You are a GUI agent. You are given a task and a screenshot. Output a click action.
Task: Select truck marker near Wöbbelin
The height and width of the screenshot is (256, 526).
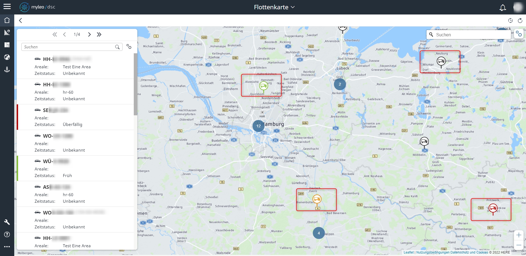click(424, 142)
